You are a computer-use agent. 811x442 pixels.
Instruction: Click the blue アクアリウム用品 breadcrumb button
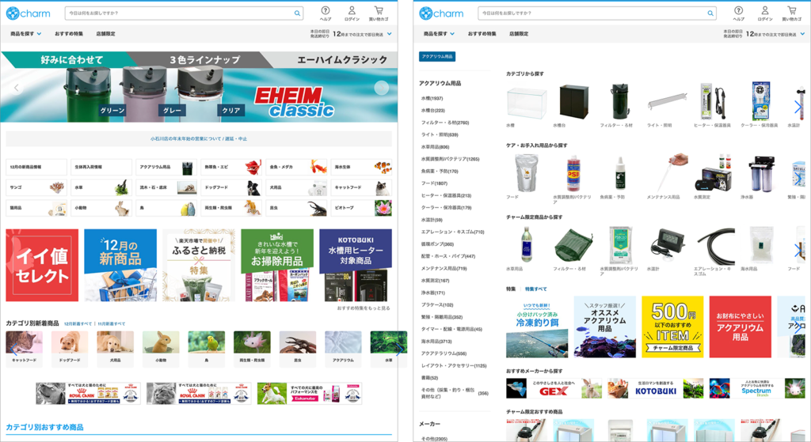(437, 57)
